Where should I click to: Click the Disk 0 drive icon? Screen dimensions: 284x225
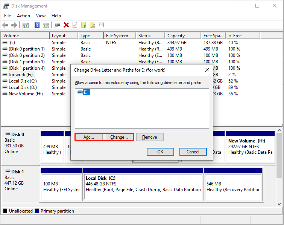(8, 134)
